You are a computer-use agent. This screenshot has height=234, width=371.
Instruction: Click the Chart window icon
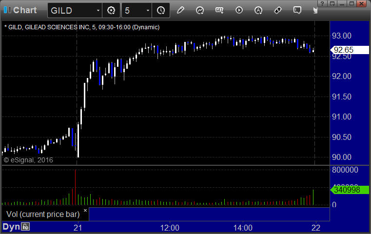(x=8, y=10)
